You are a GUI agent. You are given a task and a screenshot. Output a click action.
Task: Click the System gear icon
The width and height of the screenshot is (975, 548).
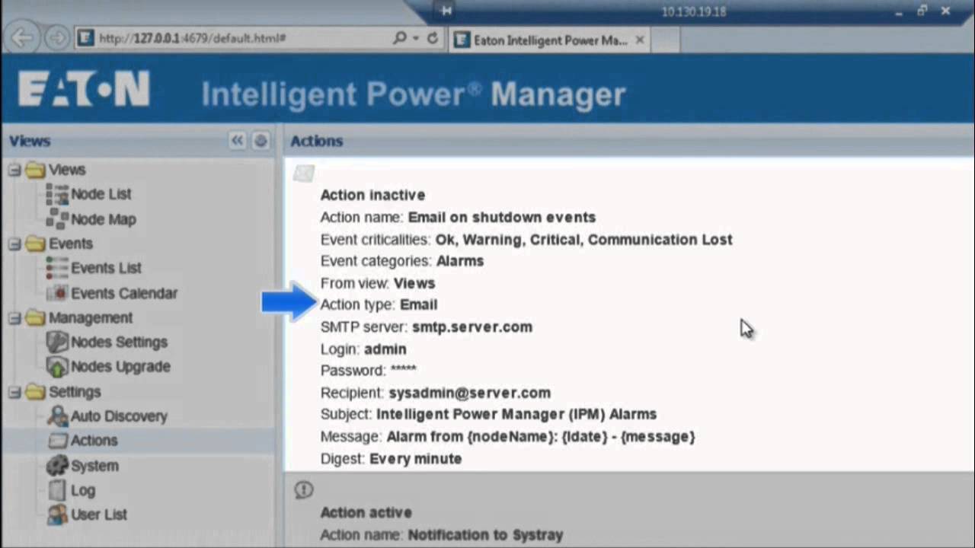(57, 465)
